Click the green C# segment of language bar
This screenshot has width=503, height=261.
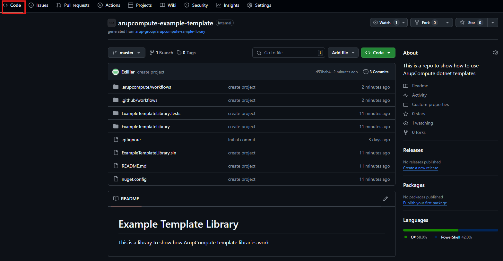[430, 230]
